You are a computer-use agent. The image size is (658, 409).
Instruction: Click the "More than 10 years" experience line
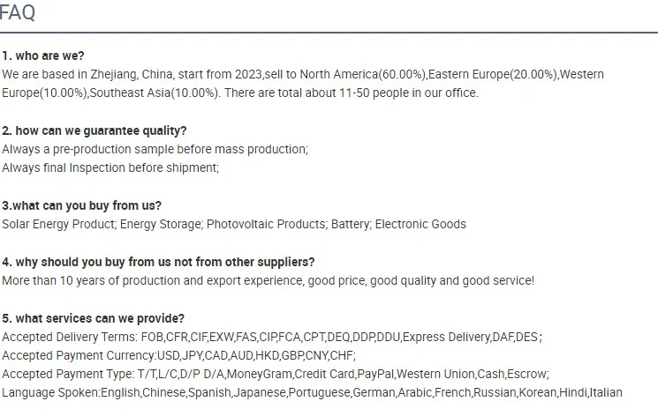click(268, 280)
